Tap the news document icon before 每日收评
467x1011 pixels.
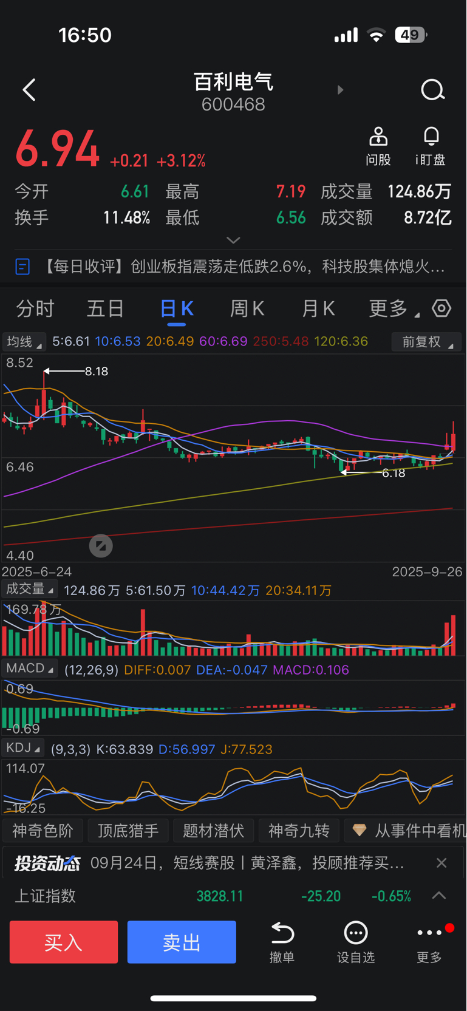coord(22,267)
